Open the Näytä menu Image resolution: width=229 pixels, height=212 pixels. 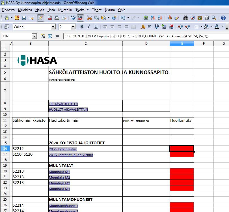[40, 10]
